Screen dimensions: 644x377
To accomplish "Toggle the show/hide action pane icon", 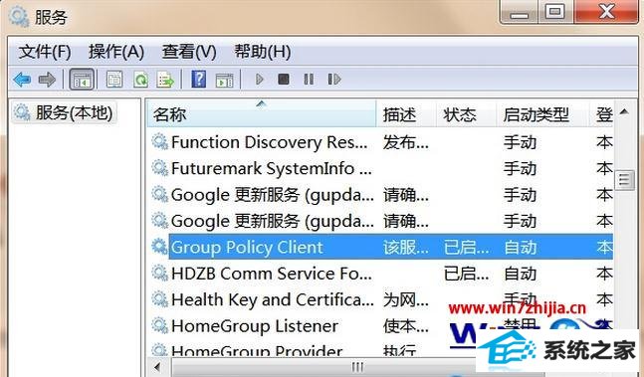I will (x=224, y=80).
